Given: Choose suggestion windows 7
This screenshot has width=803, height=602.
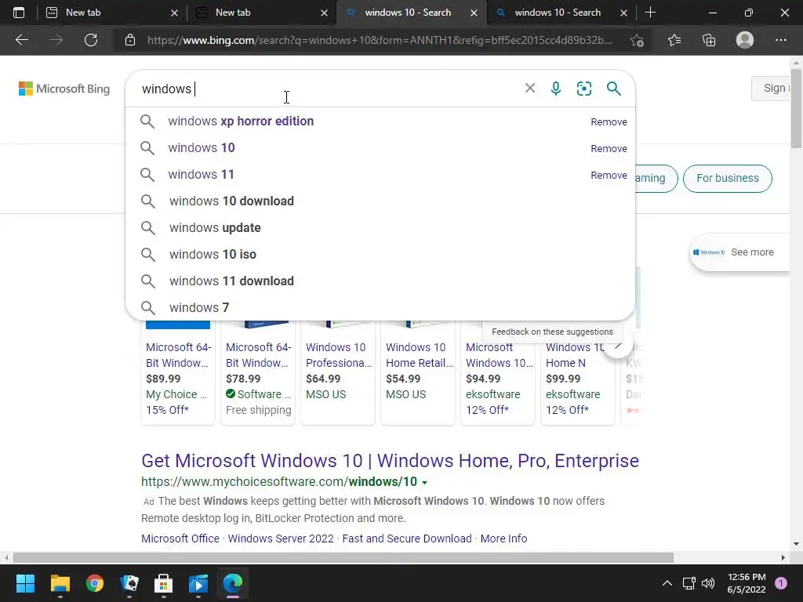Looking at the screenshot, I should pos(199,307).
